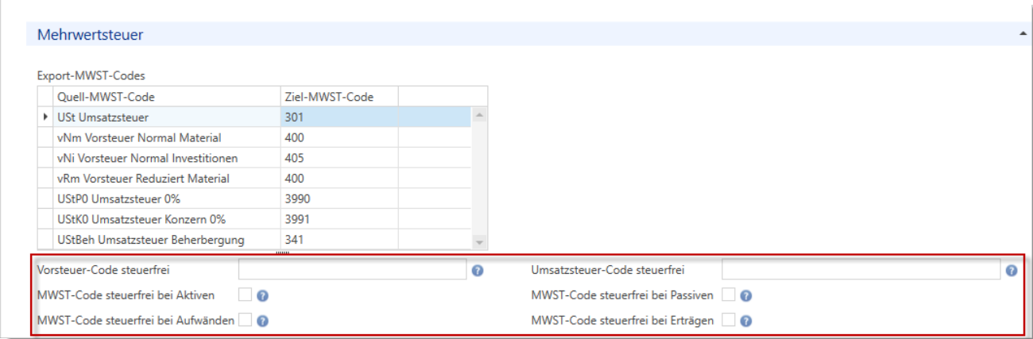Click the table scrollbar down arrow

point(479,242)
